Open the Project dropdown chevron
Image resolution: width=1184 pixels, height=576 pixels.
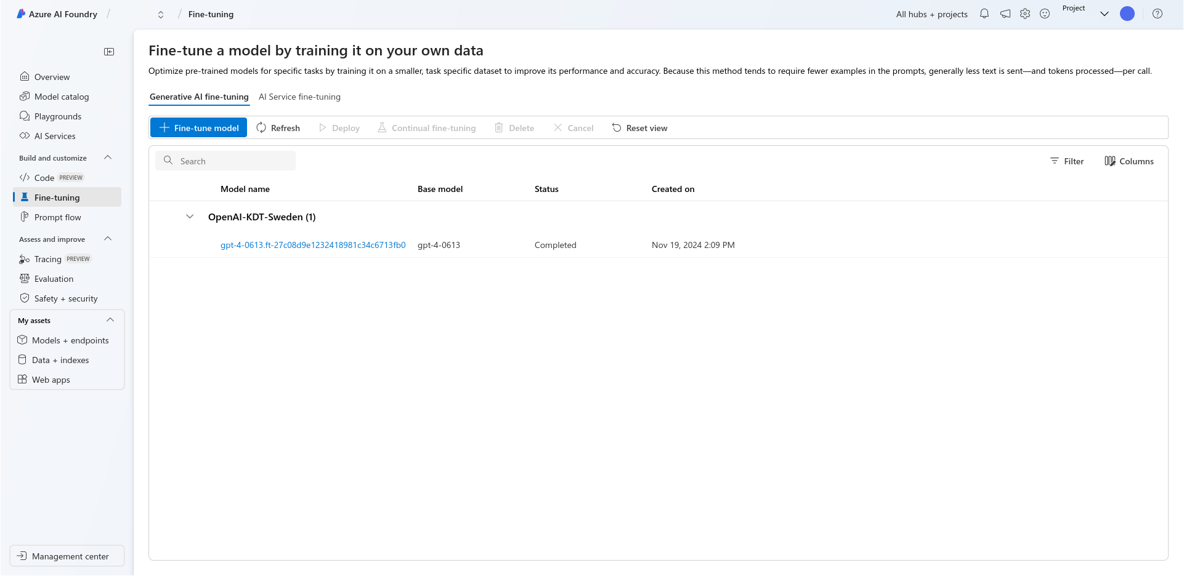(x=1105, y=14)
